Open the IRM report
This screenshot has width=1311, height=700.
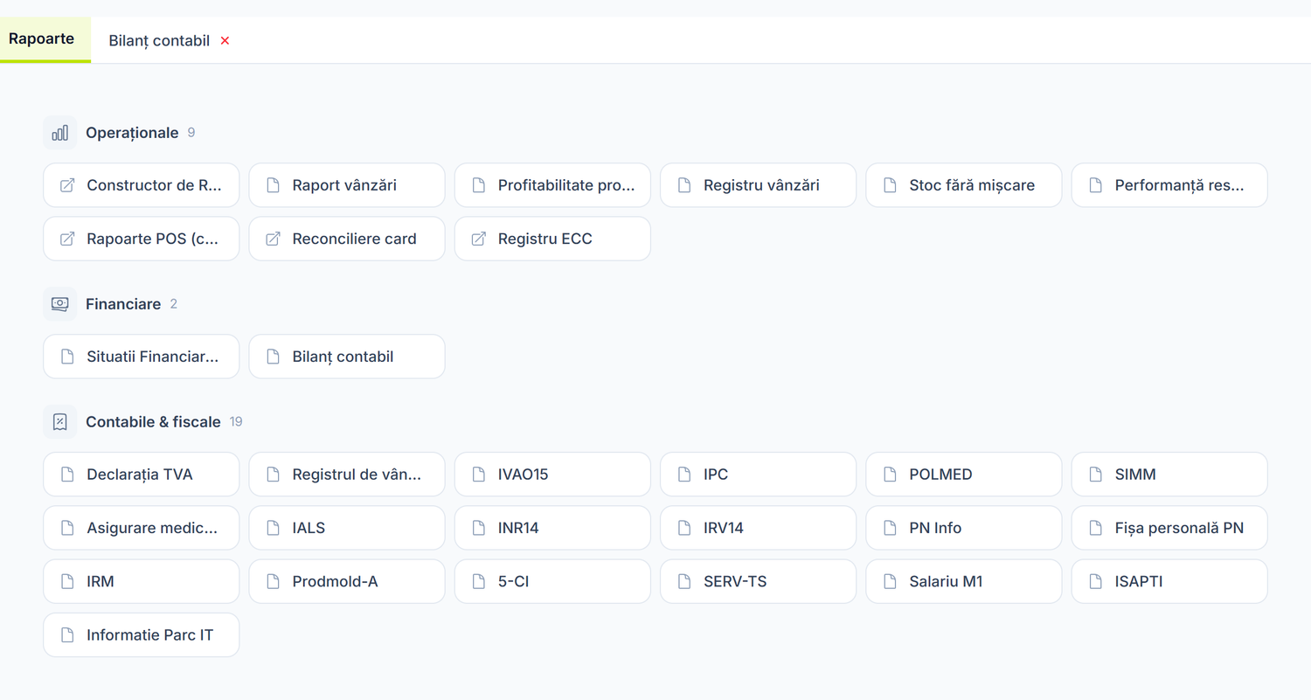(141, 581)
